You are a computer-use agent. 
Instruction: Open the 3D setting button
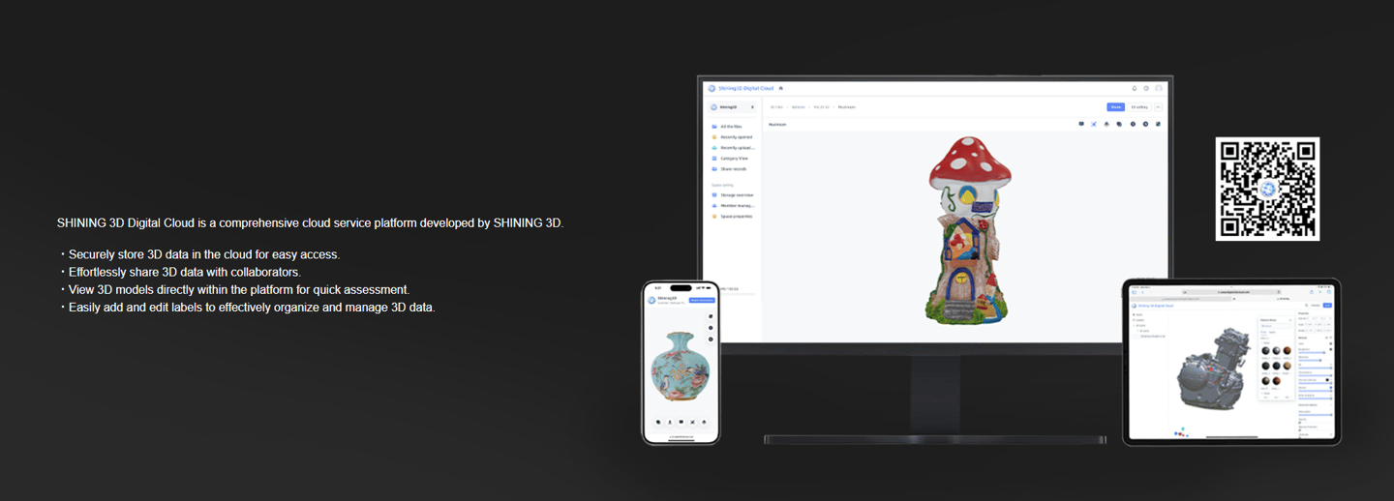[1139, 107]
